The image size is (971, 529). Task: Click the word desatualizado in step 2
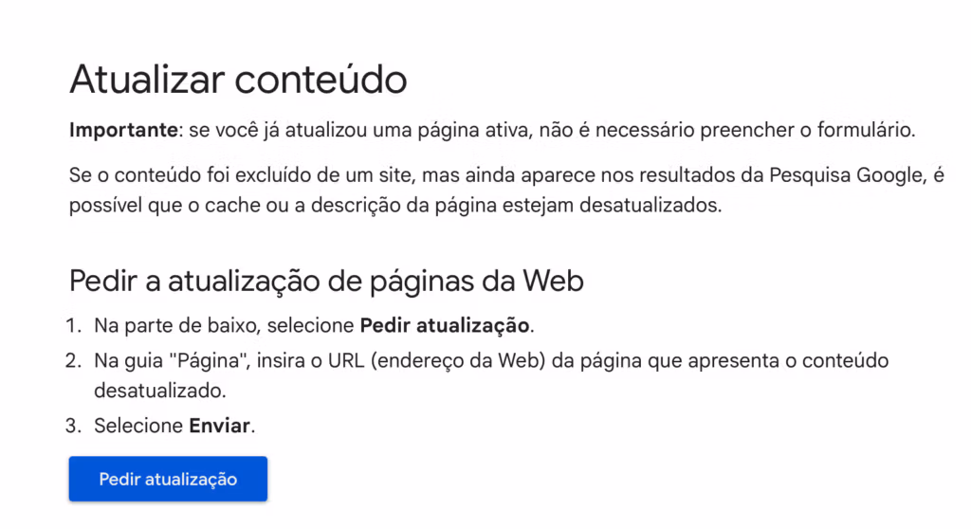159,390
